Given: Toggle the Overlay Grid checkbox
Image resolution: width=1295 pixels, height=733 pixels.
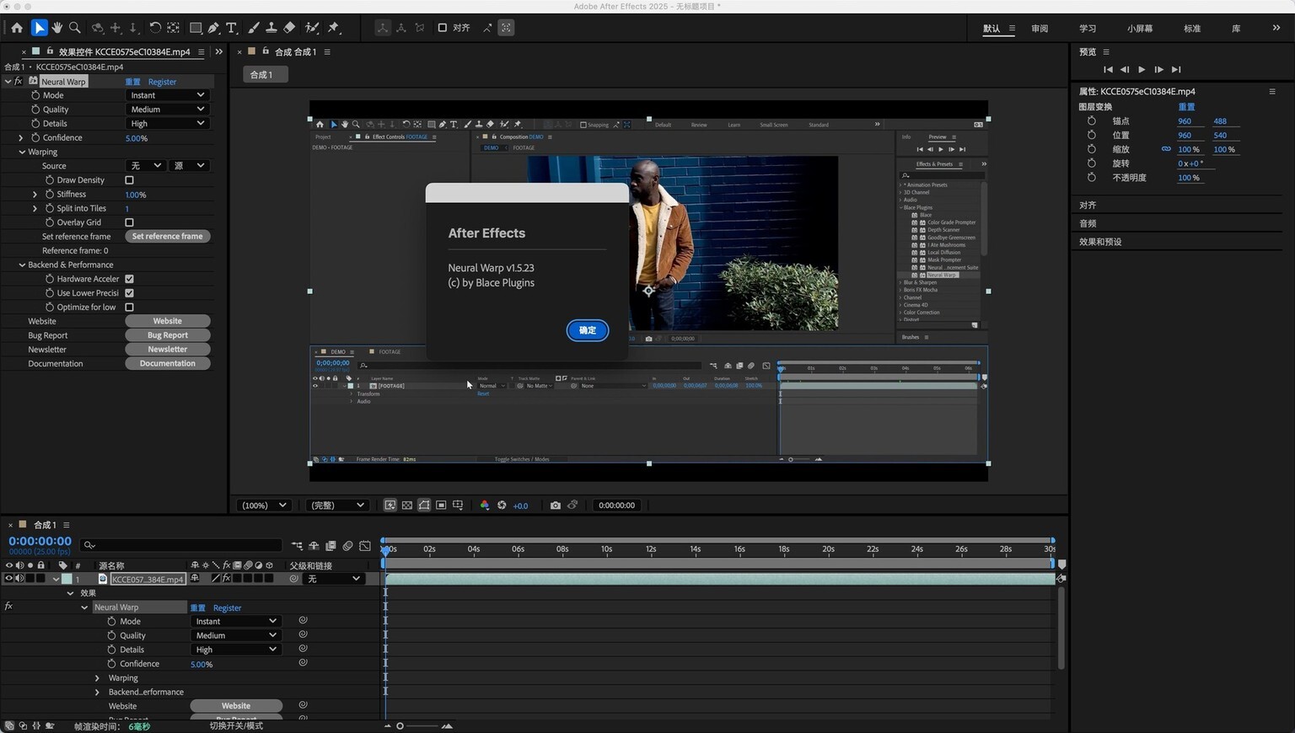Looking at the screenshot, I should (x=129, y=222).
